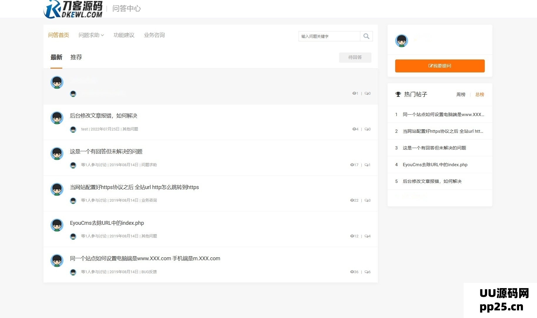Image resolution: width=537 pixels, height=318 pixels.
Task: Click the user avatar in sidebar profile card
Action: pos(401,41)
